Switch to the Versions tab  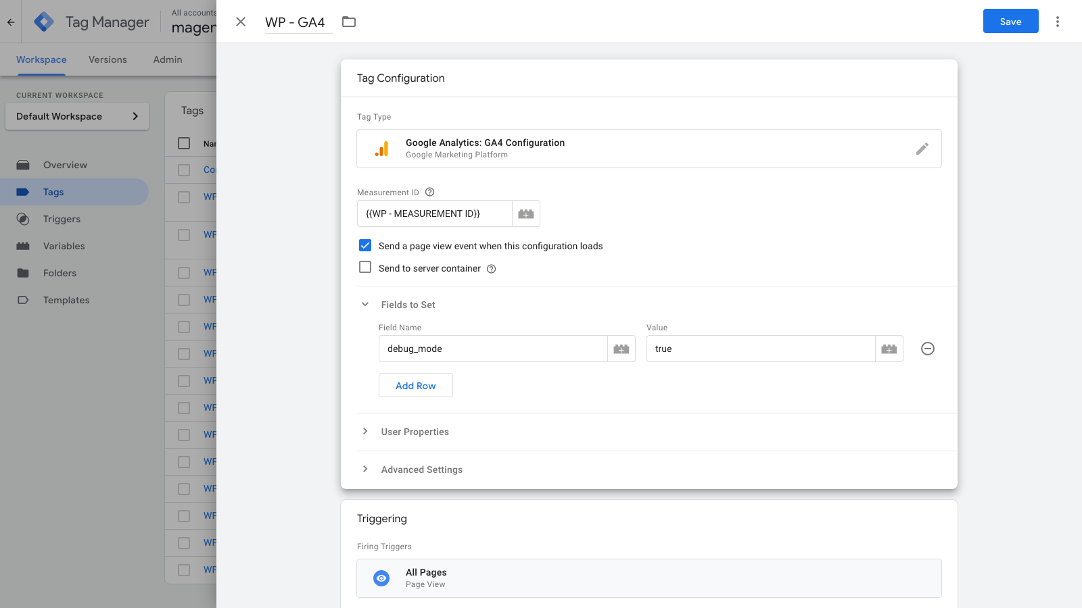coord(108,59)
